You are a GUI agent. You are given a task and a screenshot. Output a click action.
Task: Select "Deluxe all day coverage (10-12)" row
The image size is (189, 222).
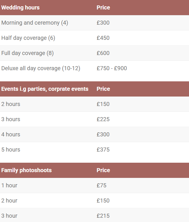point(41,68)
